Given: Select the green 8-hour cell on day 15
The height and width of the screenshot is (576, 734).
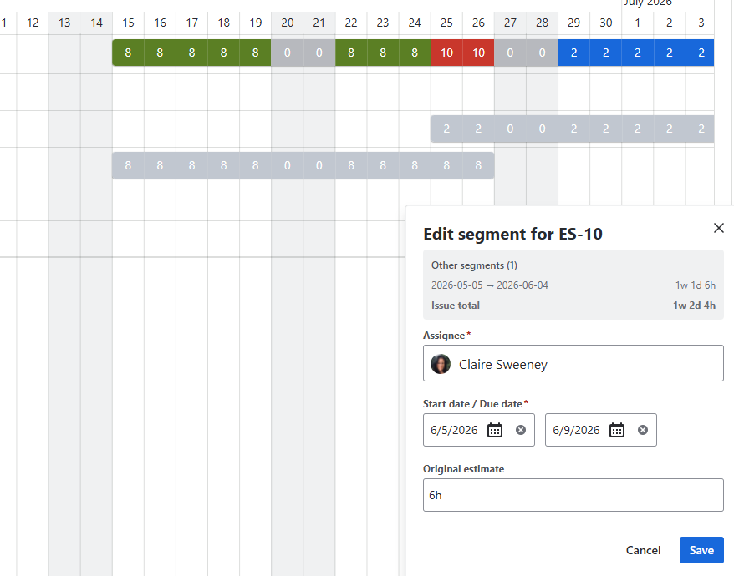Looking at the screenshot, I should pyautogui.click(x=128, y=53).
